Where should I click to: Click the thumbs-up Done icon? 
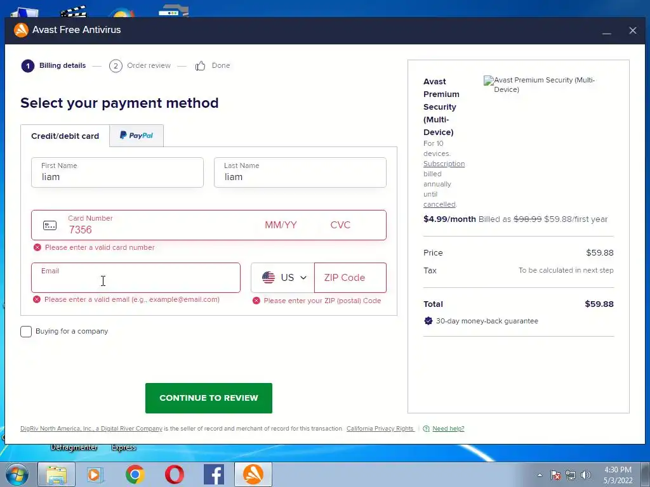pyautogui.click(x=200, y=65)
